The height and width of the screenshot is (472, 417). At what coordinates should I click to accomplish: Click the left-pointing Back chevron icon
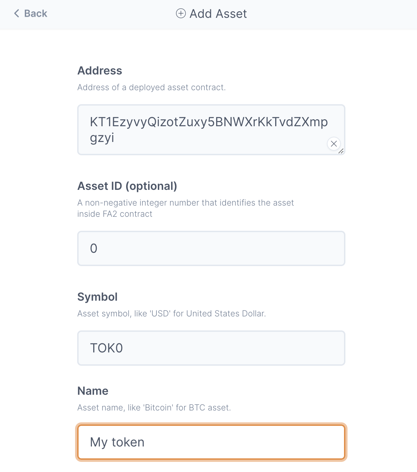click(x=16, y=13)
